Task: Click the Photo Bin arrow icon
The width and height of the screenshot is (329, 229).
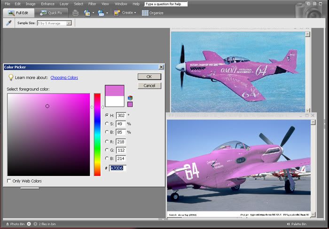Action: coord(8,224)
